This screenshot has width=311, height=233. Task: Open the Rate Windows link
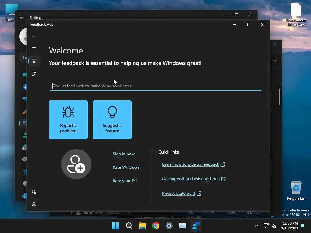(126, 167)
